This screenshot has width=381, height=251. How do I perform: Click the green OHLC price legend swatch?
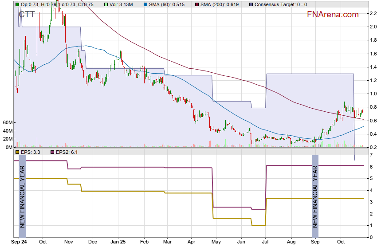click(17, 4)
